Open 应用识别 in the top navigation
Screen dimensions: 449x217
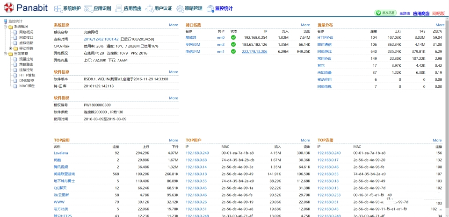click(x=98, y=8)
